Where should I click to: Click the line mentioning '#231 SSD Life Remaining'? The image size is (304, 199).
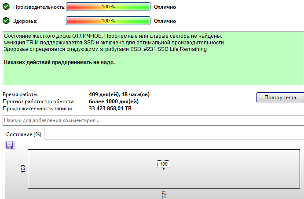coord(105,49)
